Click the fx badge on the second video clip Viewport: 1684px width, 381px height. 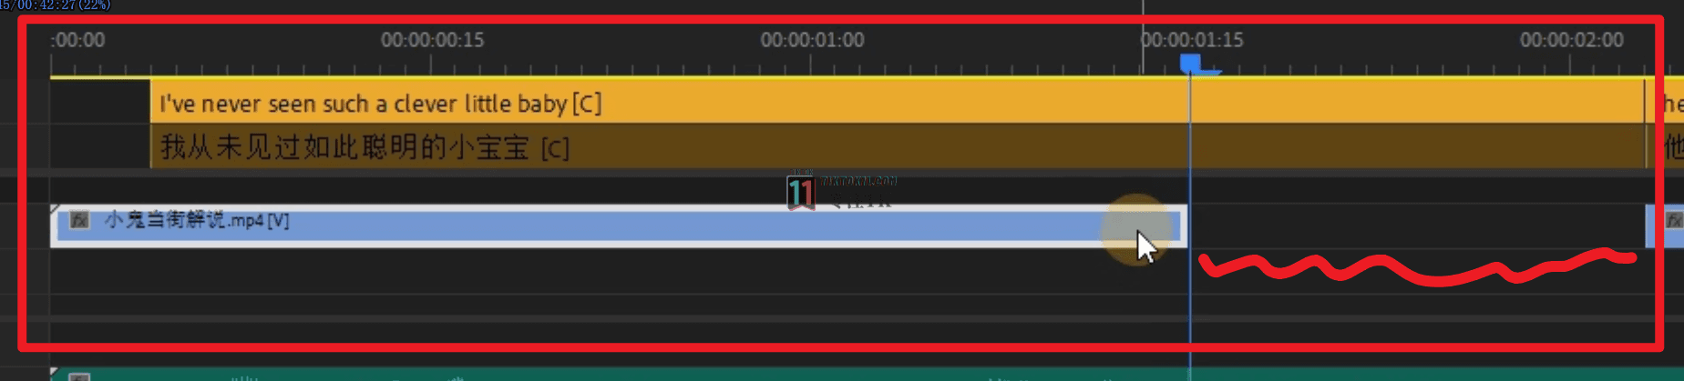[x=1674, y=221]
